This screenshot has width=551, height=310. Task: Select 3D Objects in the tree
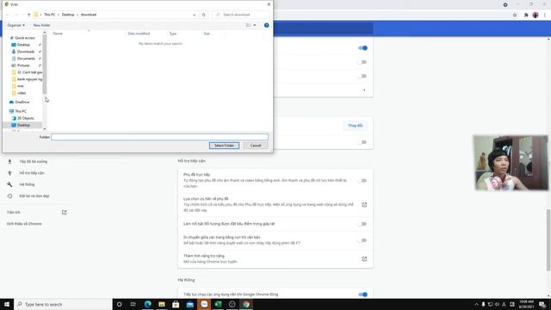click(x=25, y=118)
